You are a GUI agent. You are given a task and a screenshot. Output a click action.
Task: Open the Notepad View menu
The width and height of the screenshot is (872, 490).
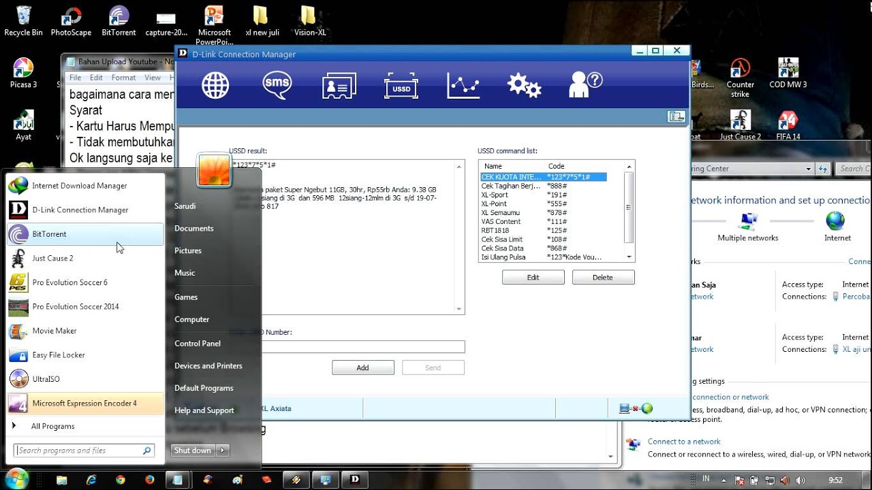(153, 78)
